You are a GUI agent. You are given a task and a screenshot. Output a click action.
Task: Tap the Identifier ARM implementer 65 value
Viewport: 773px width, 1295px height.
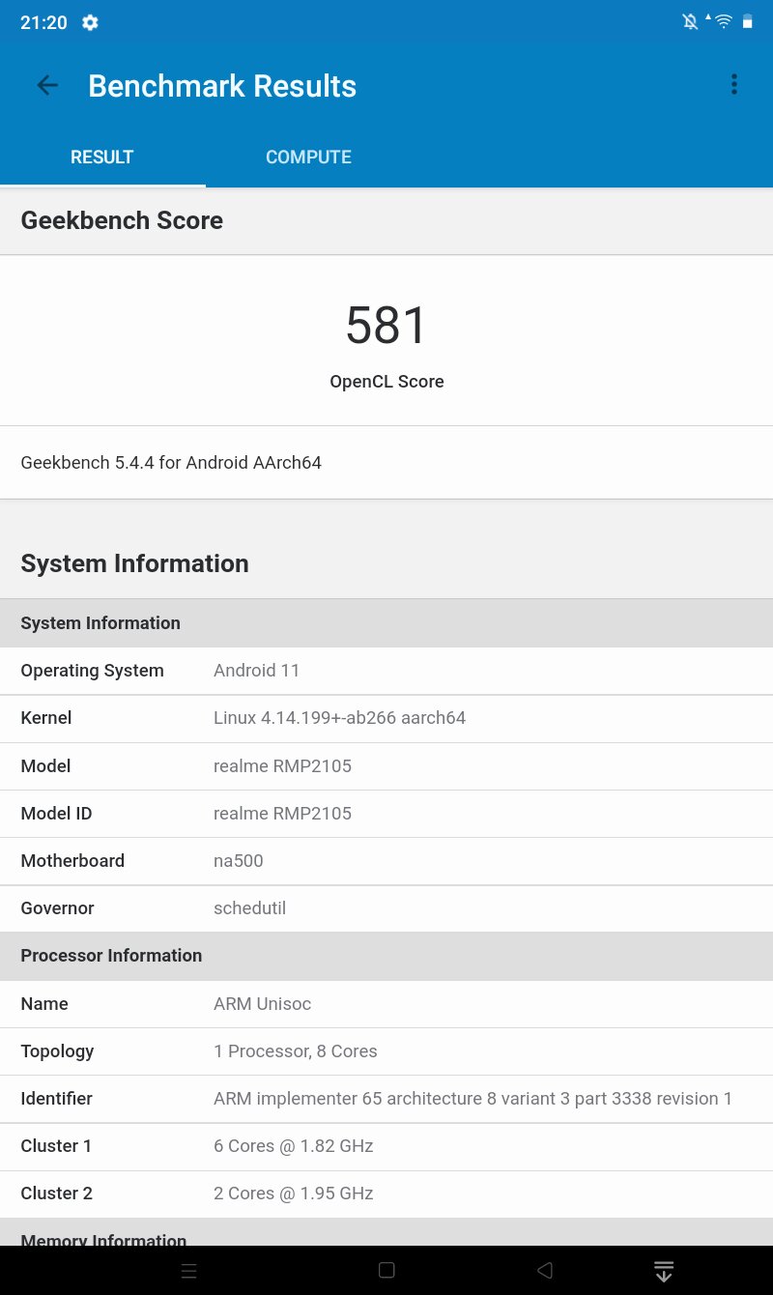(x=472, y=1099)
